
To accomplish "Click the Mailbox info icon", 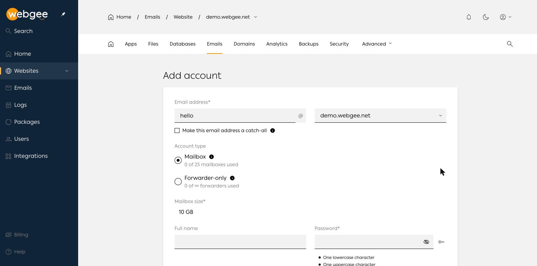I will click(x=211, y=157).
